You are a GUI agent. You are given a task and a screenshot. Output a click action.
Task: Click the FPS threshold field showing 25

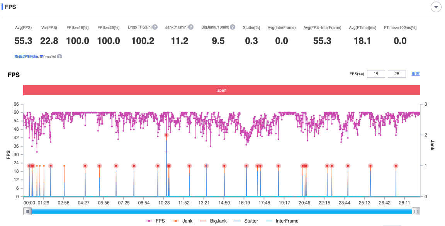397,74
